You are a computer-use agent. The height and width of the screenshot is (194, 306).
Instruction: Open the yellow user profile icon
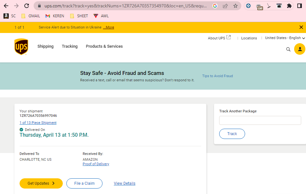(x=300, y=49)
